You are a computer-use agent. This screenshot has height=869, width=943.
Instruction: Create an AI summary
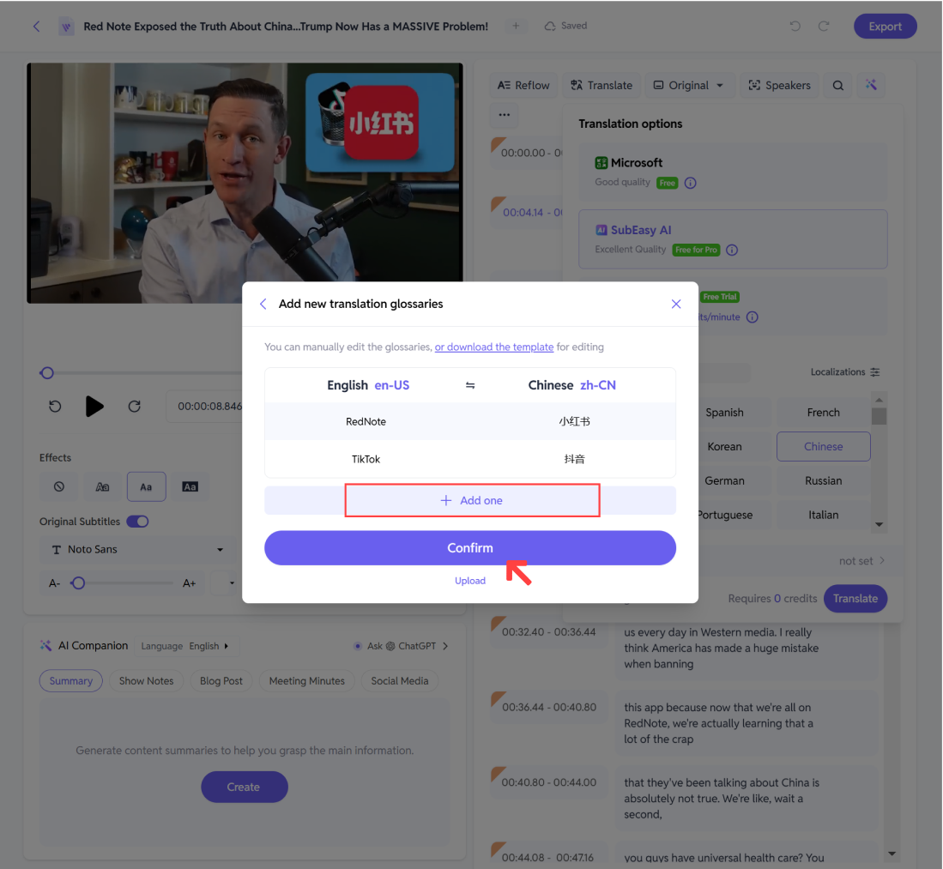(245, 788)
